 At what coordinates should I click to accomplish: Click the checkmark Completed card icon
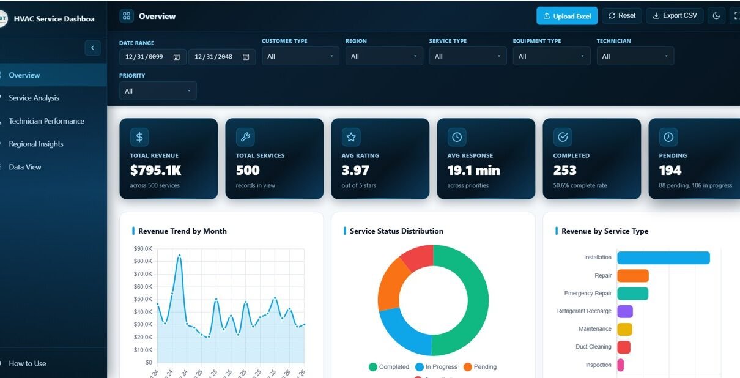563,137
